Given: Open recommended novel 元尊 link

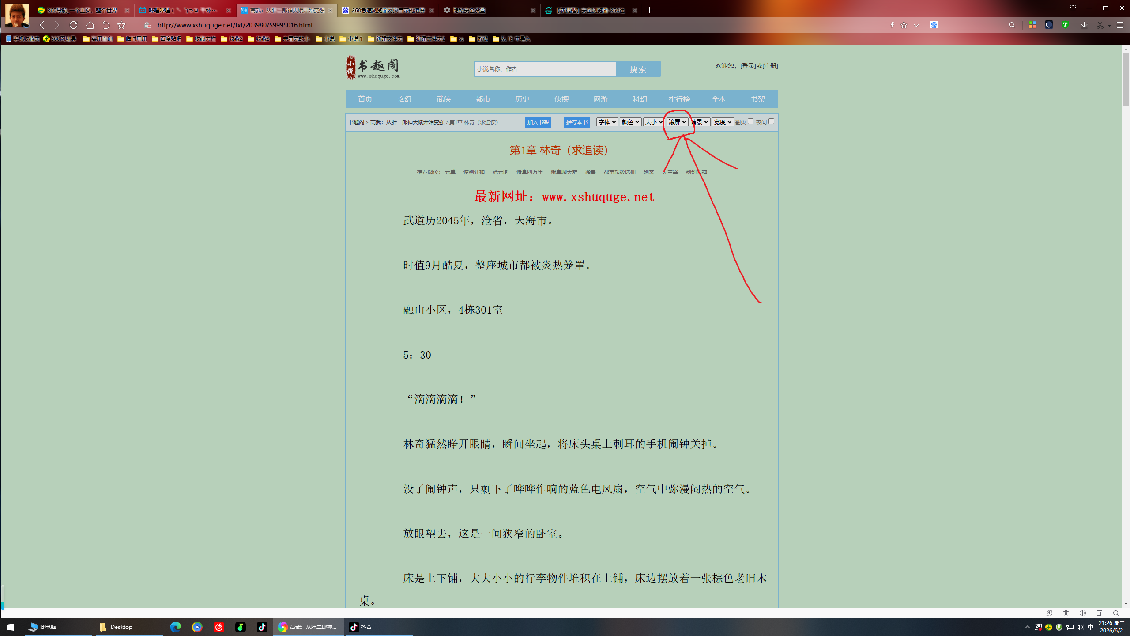Looking at the screenshot, I should 450,172.
